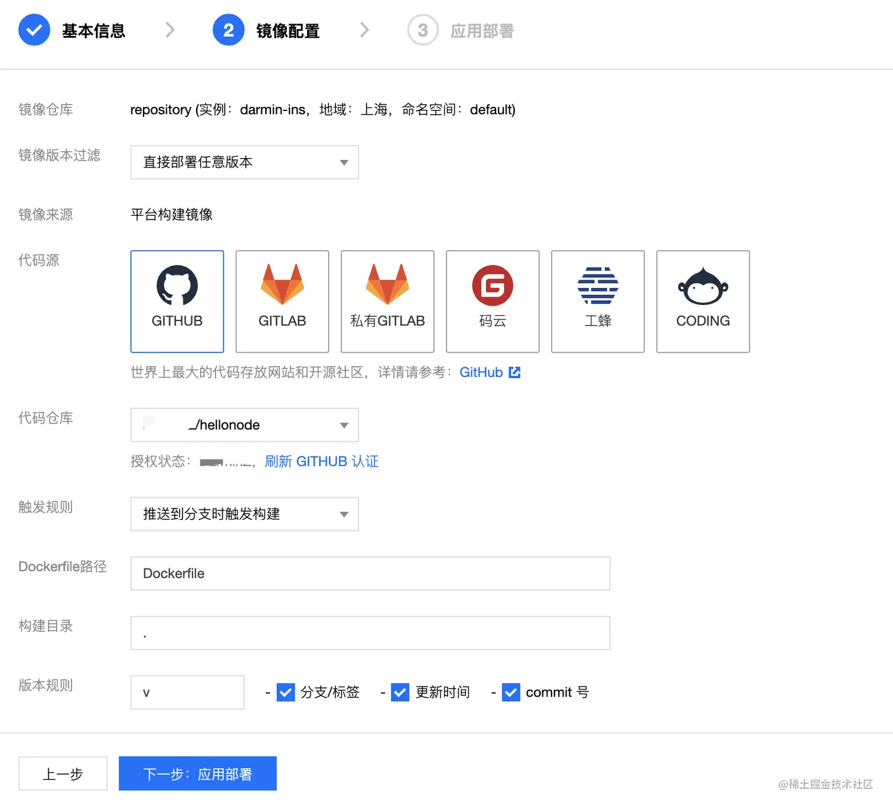Screen dimensions: 893x810
Task: Uncheck the 分支/标签 checkbox
Action: [x=286, y=692]
